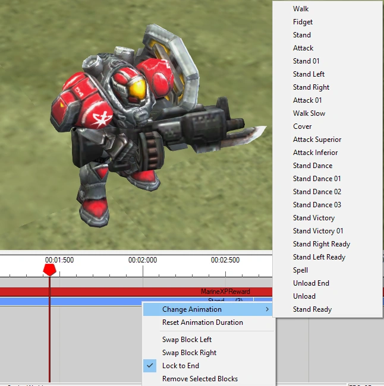The height and width of the screenshot is (386, 384).
Task: Pick the plain Unload animation
Action: 328,296
